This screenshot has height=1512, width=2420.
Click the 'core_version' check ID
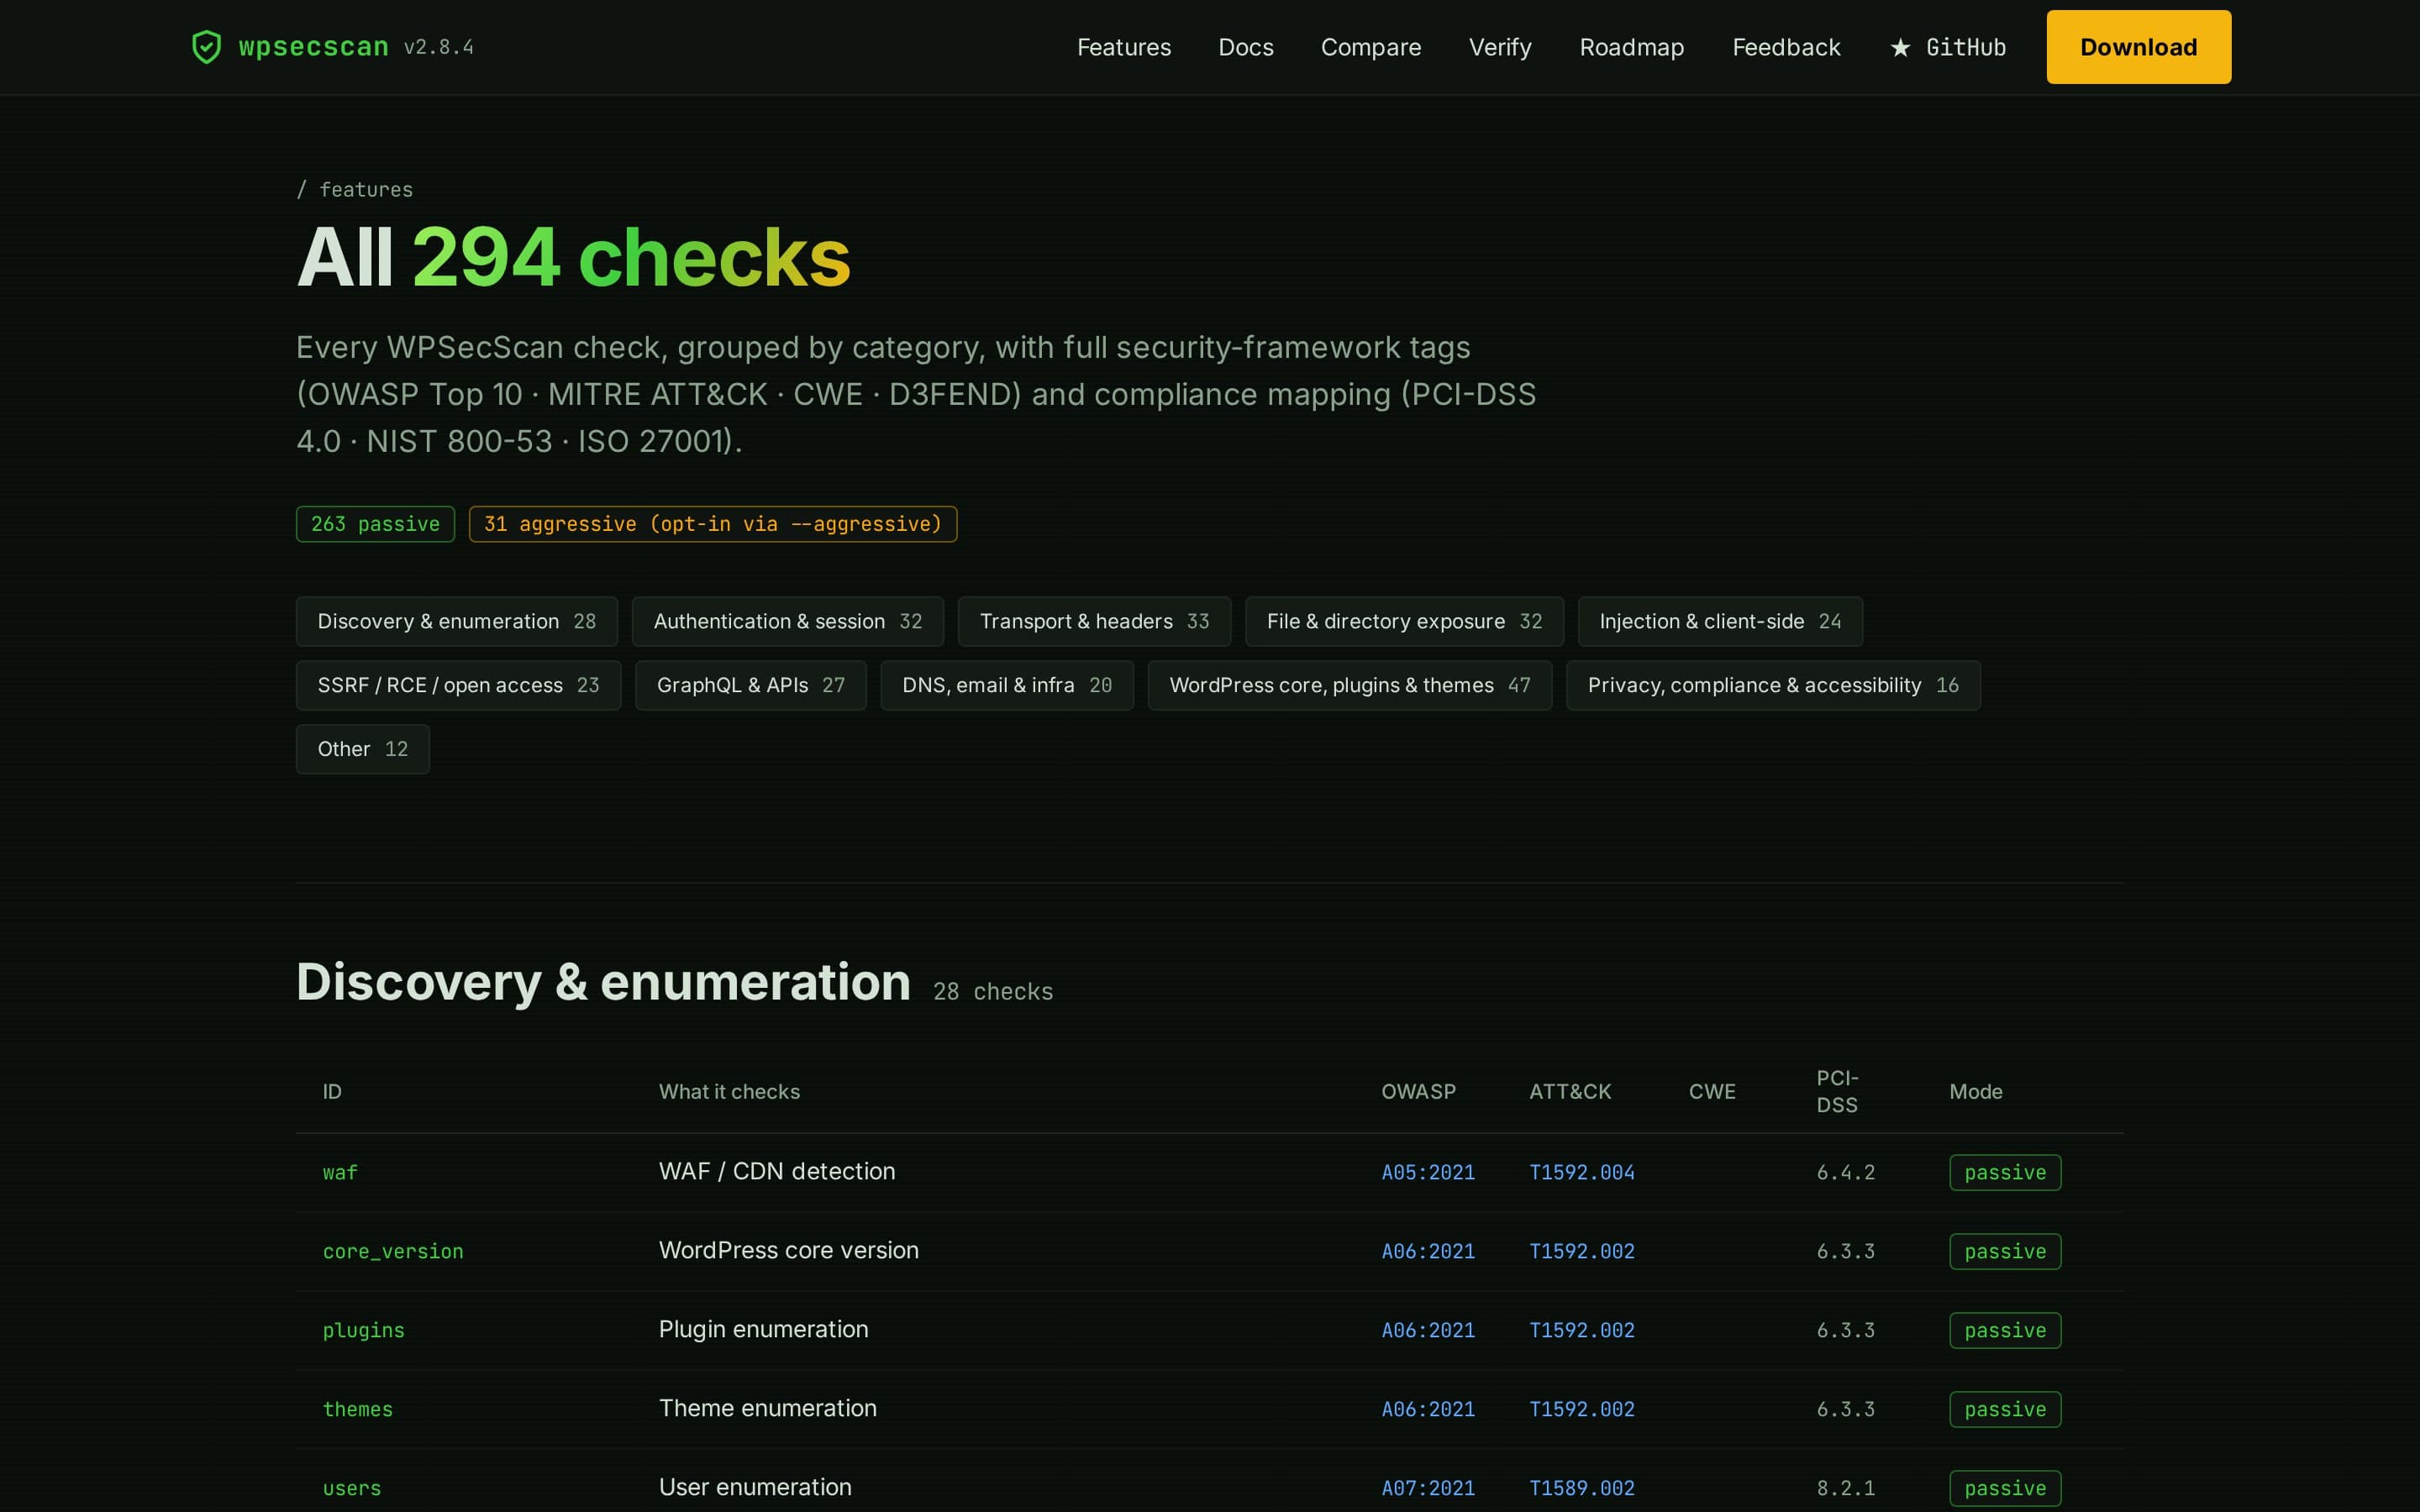(x=393, y=1251)
